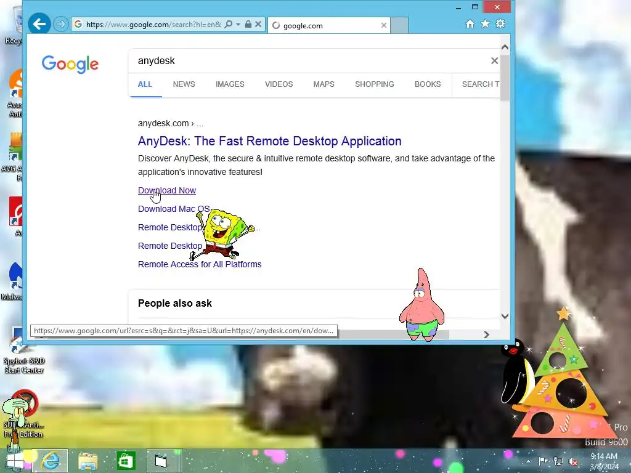This screenshot has height=473, width=631.
Task: Open the browser Tools gear icon
Action: [500, 24]
